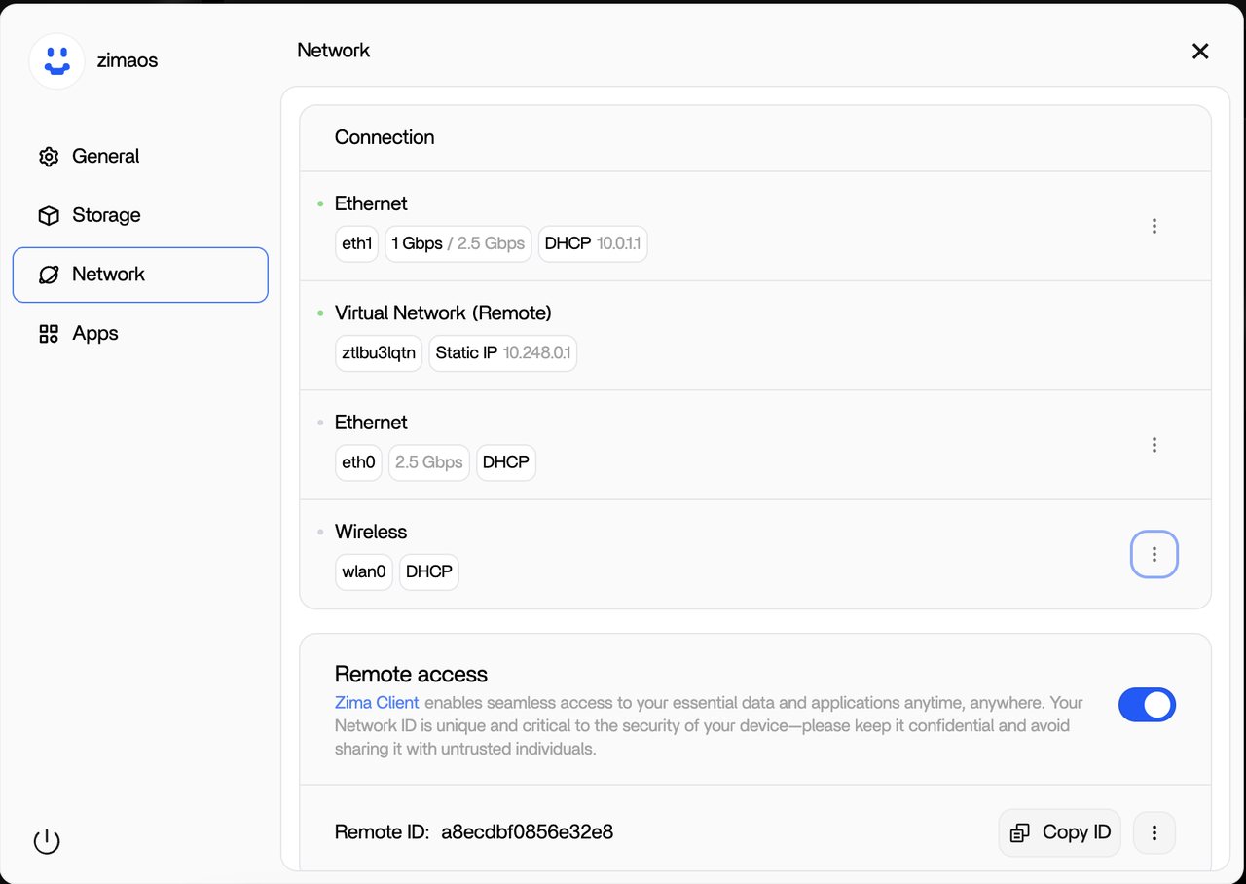Screen dimensions: 1246x884
Task: Open eth0 Ethernet options menu
Action: [1154, 445]
